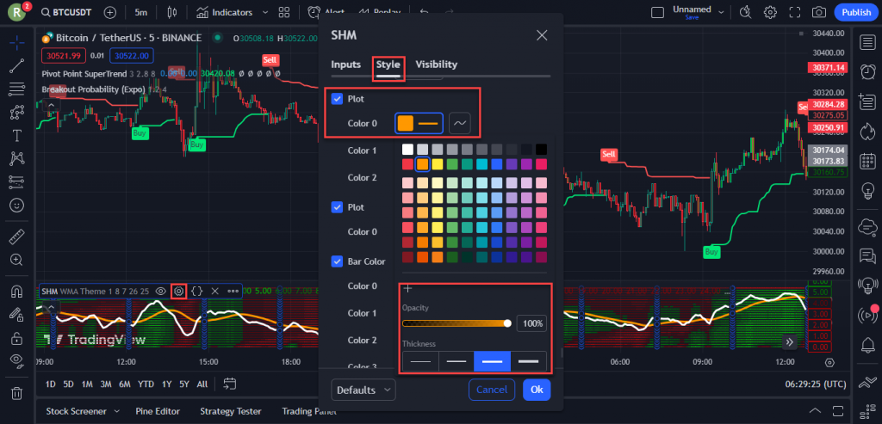Screen dimensions: 882x424
Task: Open the Indicators button
Action: coord(225,12)
